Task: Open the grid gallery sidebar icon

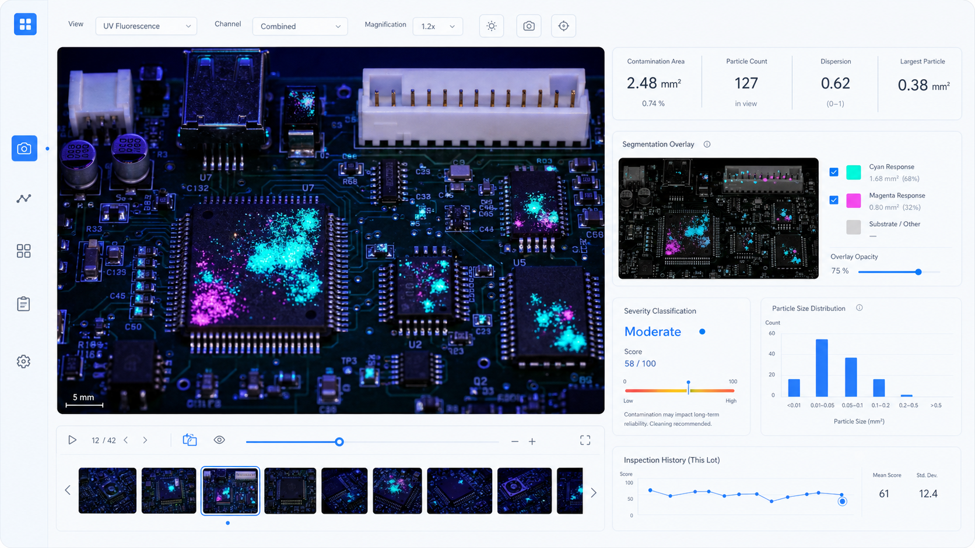Action: click(24, 251)
